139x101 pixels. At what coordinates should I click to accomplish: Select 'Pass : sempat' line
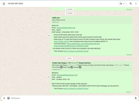point(57,77)
